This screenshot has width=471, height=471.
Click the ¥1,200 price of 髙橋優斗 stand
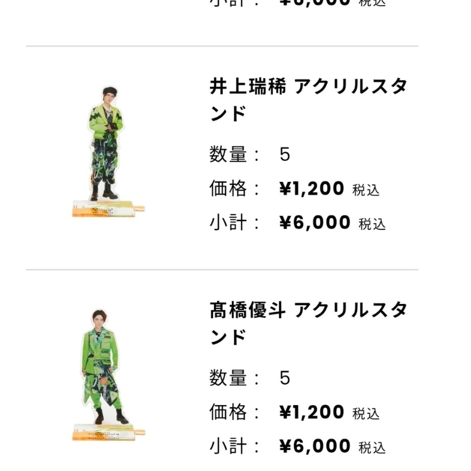tap(311, 412)
